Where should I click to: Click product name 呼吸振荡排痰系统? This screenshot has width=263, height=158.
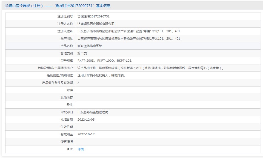coord(90,46)
